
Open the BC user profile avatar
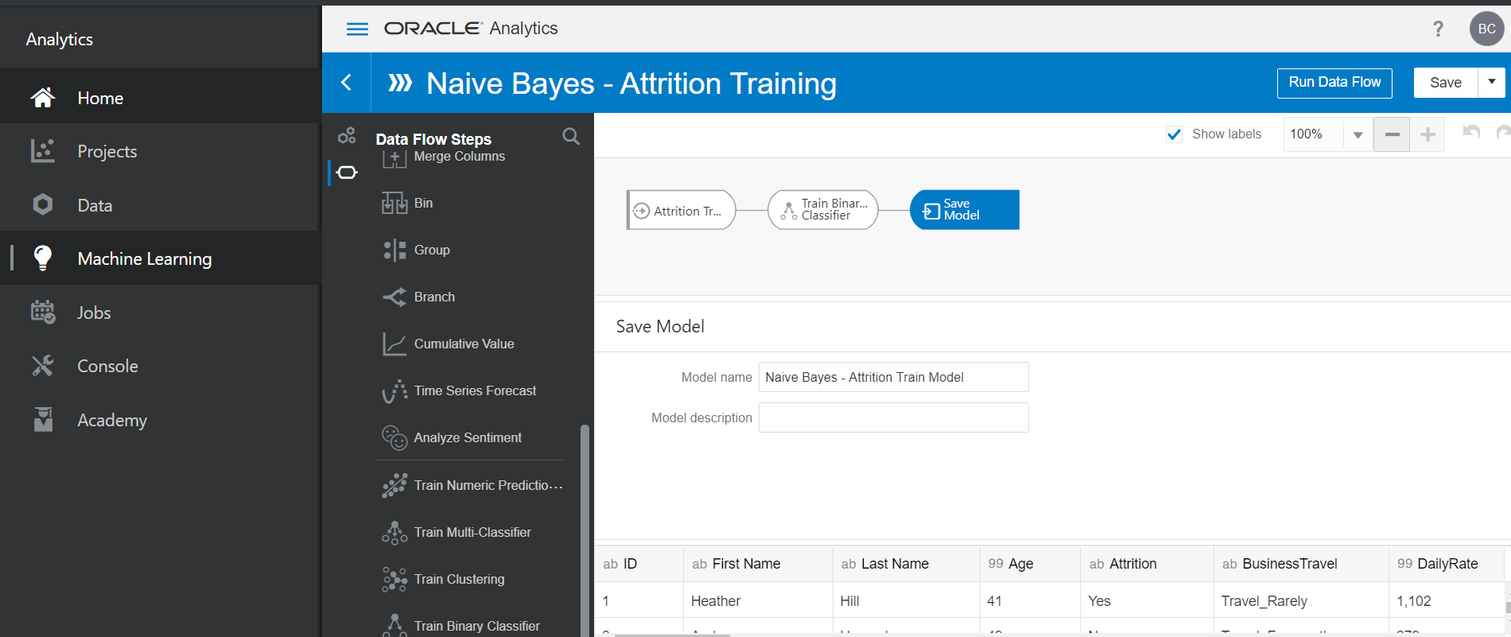tap(1486, 29)
